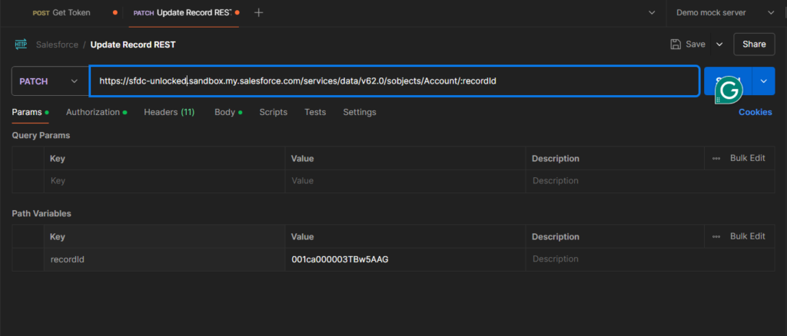This screenshot has height=336, width=787.
Task: Click the 001ca000003TBw5AAG value cell
Action: point(406,259)
